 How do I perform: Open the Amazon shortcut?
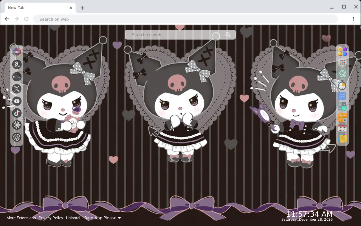pos(17,64)
